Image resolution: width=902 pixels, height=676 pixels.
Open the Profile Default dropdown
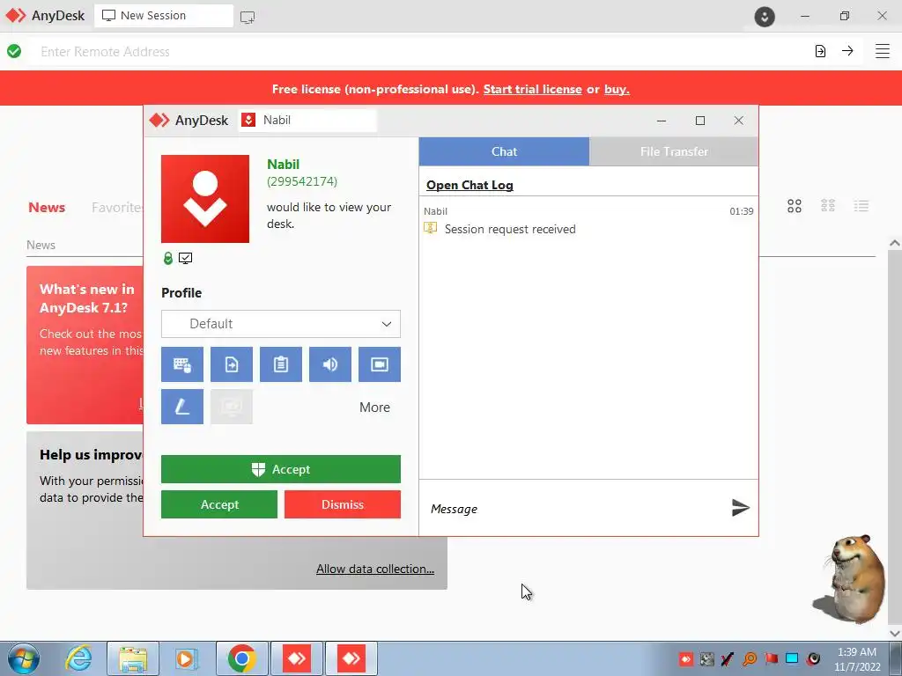click(x=281, y=324)
